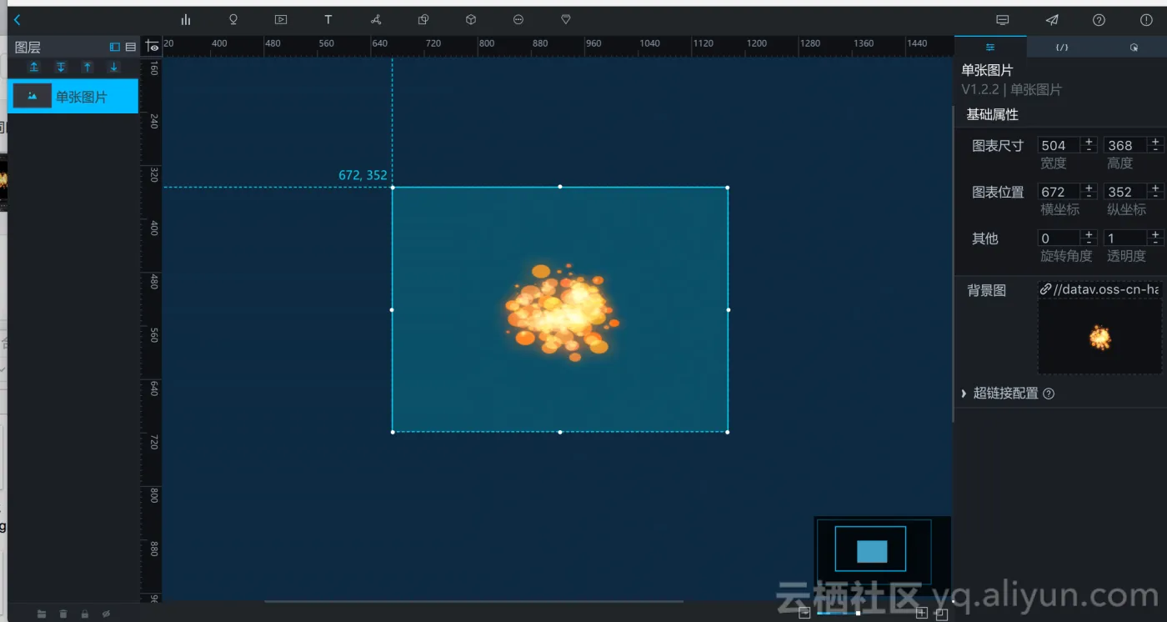Lock layer with the lock icon
Screen dimensions: 1167x622
[85, 614]
